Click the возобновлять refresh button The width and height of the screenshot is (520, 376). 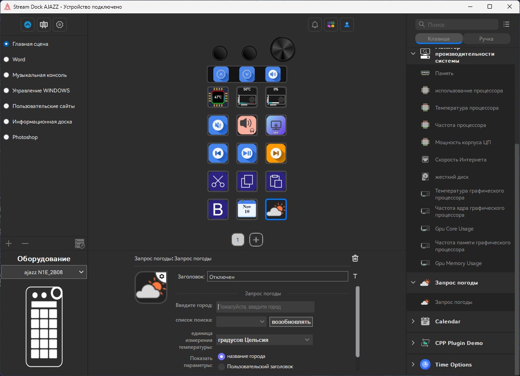click(291, 322)
